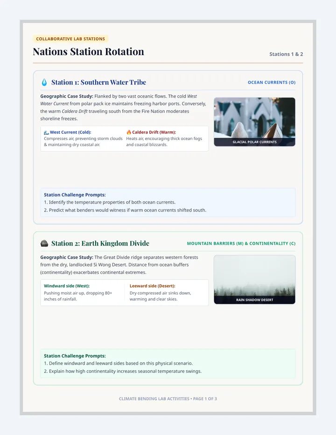The height and width of the screenshot is (435, 336).
Task: Click the Climate Bending Lab Activities footer
Action: point(168,399)
